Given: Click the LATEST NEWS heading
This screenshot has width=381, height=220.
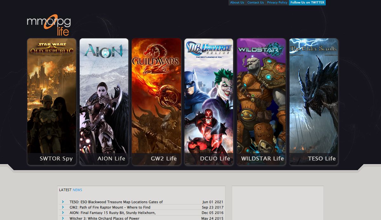Looking at the screenshot, I should tap(70, 190).
